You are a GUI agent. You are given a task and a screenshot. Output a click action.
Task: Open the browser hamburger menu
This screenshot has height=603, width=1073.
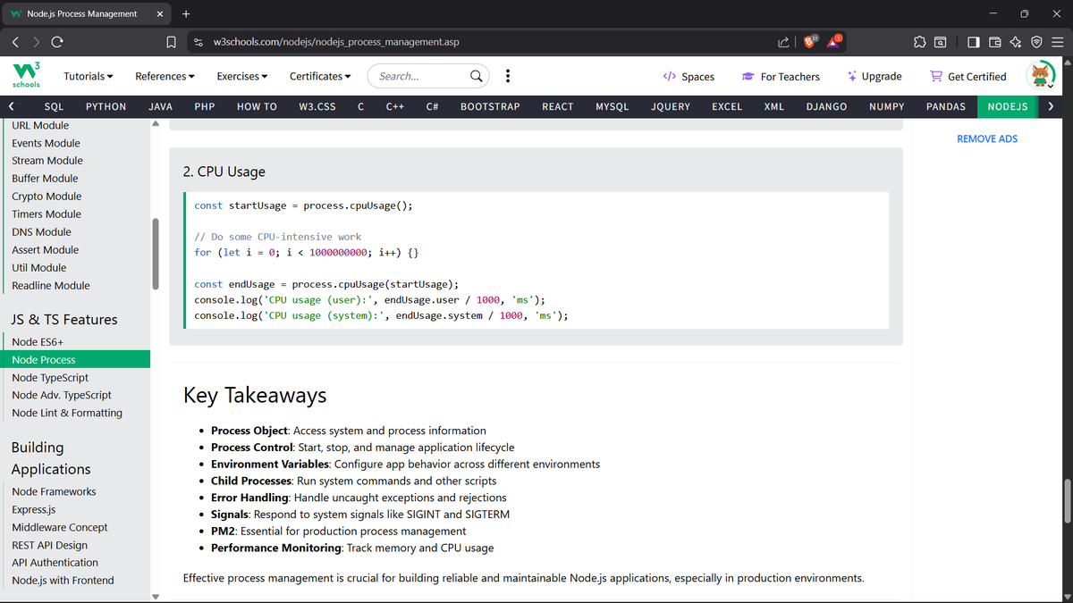click(1056, 42)
